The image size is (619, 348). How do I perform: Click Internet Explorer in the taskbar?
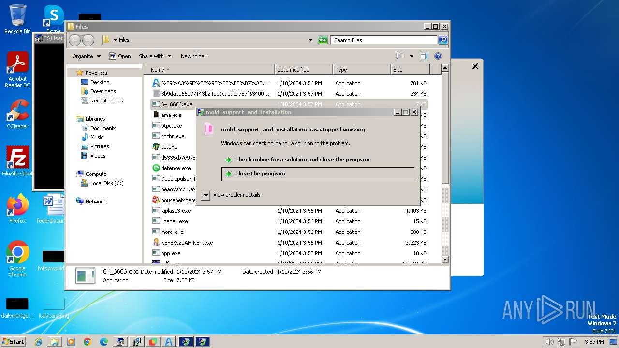[38, 342]
